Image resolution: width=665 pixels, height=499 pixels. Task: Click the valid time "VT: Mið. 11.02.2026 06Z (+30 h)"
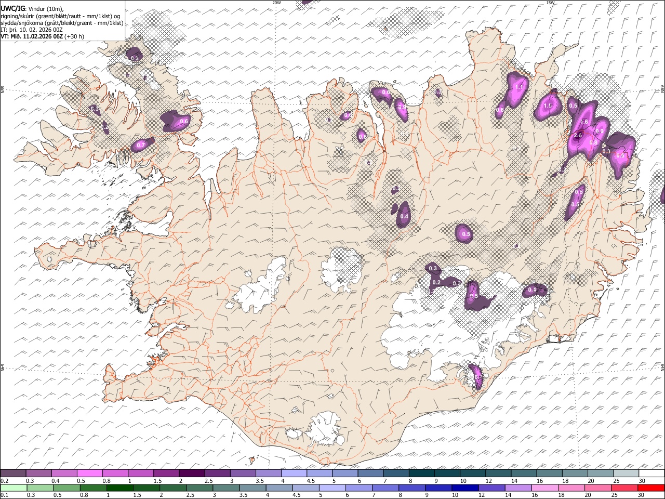coord(43,36)
